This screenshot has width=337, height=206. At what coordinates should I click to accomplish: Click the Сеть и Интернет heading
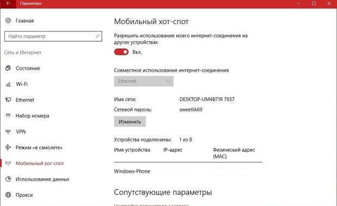23,52
